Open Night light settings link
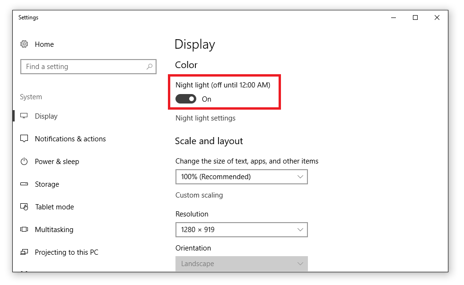This screenshot has width=464, height=285. (205, 118)
